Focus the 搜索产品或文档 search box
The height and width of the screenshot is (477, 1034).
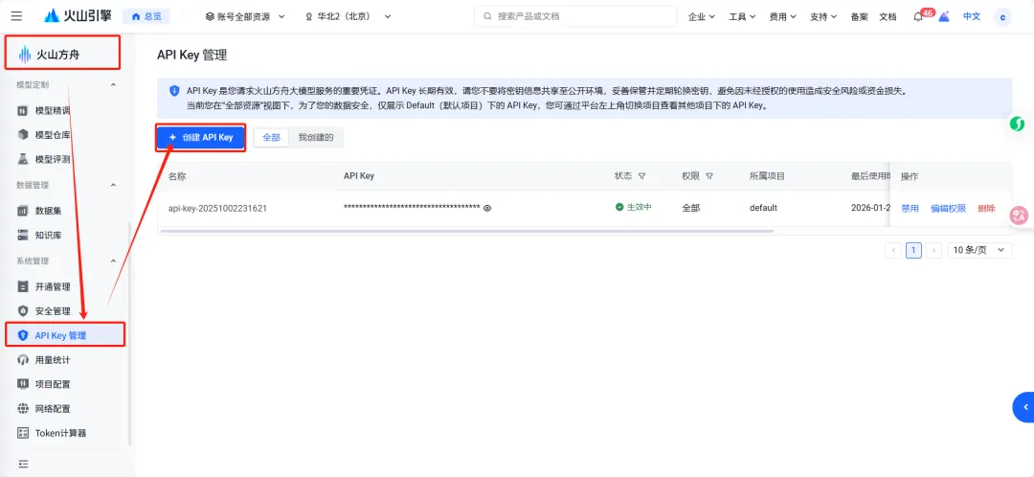tap(575, 16)
